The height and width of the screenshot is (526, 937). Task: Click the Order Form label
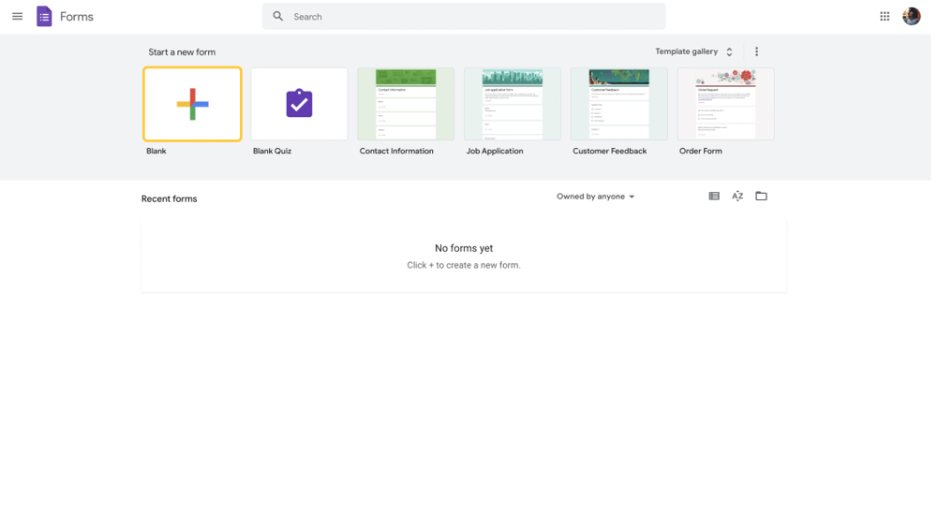pos(700,151)
